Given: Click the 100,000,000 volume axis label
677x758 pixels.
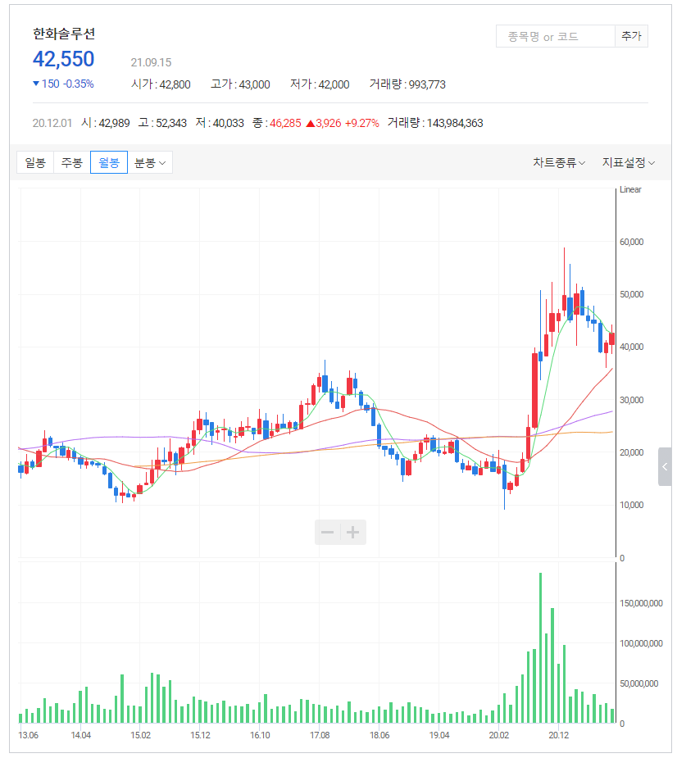Looking at the screenshot, I should (641, 643).
